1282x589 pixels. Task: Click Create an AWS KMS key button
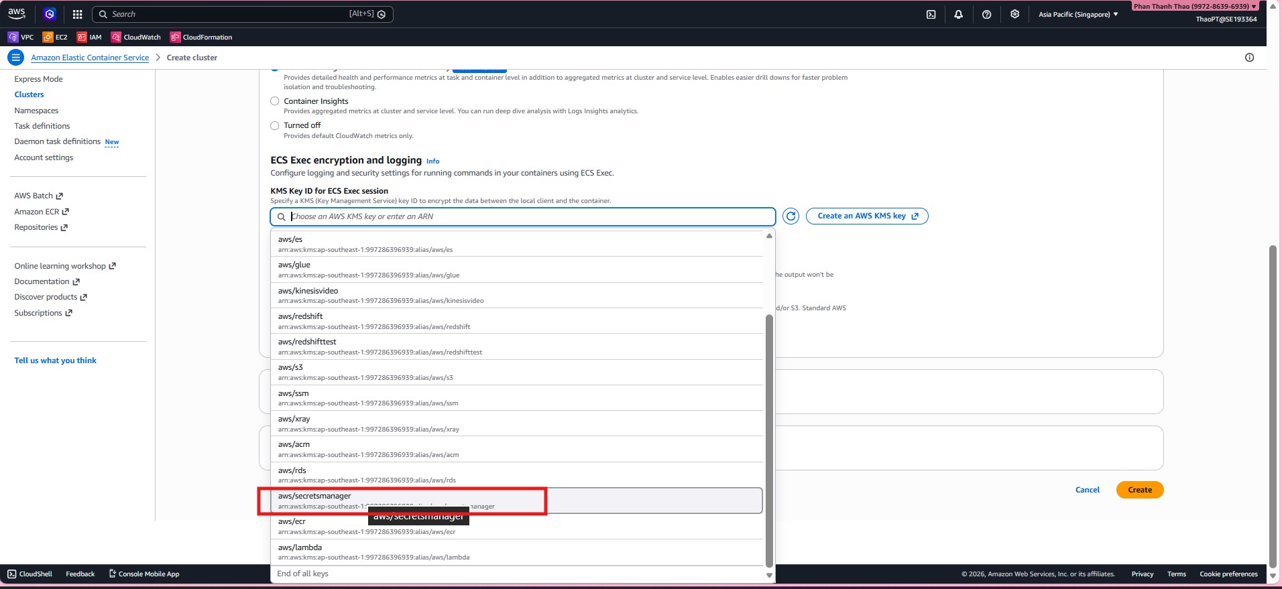coord(866,216)
